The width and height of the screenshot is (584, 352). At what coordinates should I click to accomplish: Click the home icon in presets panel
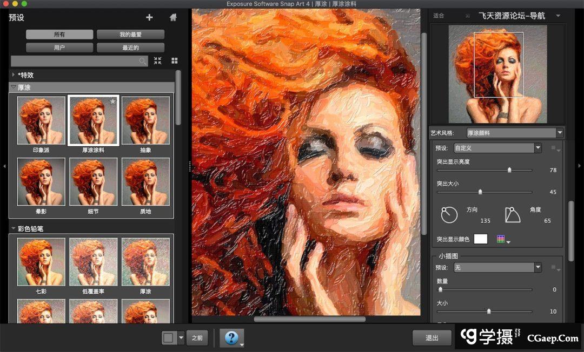pyautogui.click(x=173, y=17)
